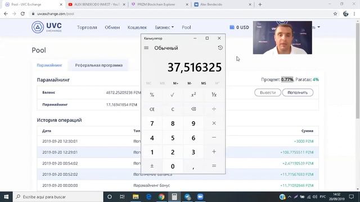Click the multiply operator key
The height and width of the screenshot is (202, 360).
214,123
